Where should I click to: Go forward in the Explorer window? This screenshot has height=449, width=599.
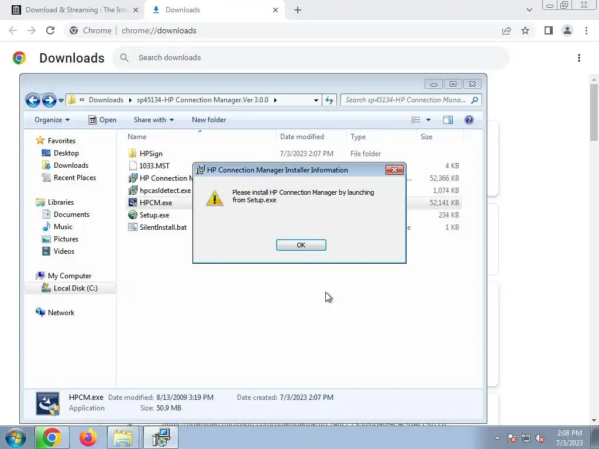pyautogui.click(x=49, y=101)
